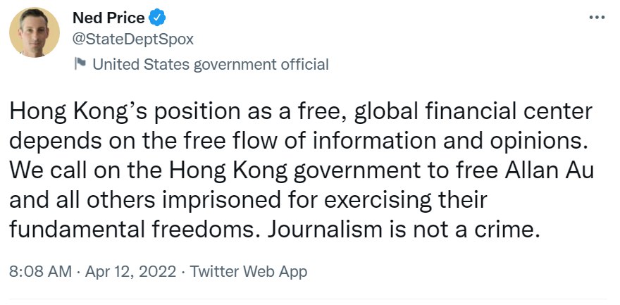Screen dimensions: 620x305
Task: Visit the @StateDeptSpox handle
Action: [x=132, y=39]
